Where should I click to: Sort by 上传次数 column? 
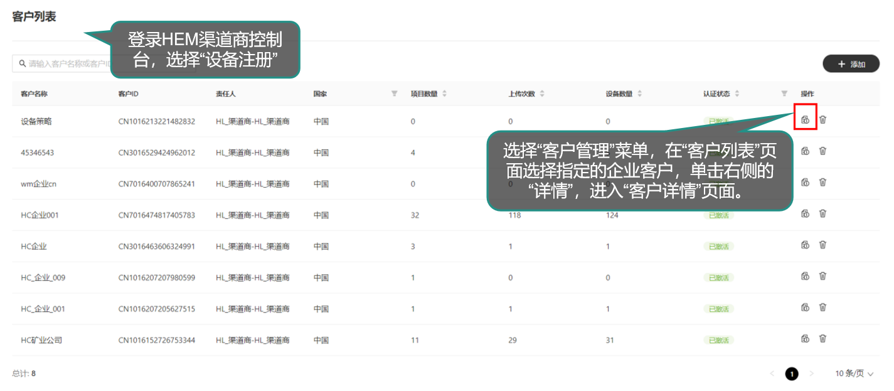542,94
